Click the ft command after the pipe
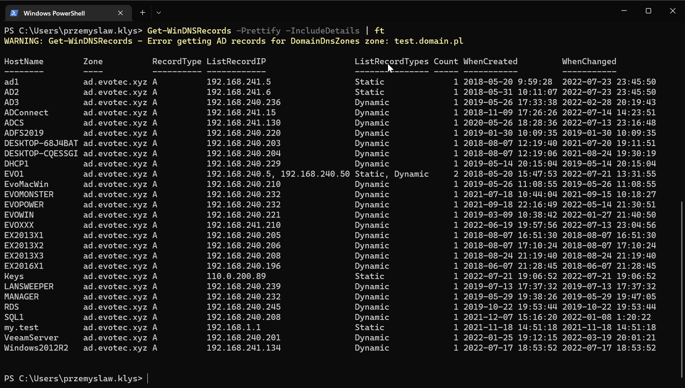Screen dimensions: 685x388 [380, 31]
